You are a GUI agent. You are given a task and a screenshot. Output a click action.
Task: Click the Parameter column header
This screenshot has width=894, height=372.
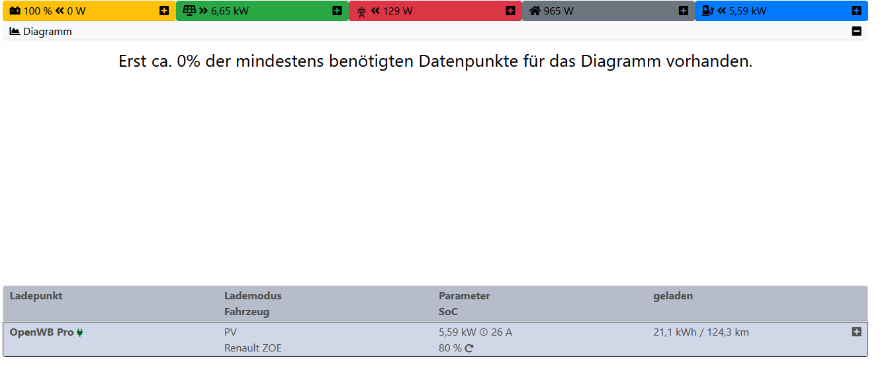pyautogui.click(x=465, y=296)
